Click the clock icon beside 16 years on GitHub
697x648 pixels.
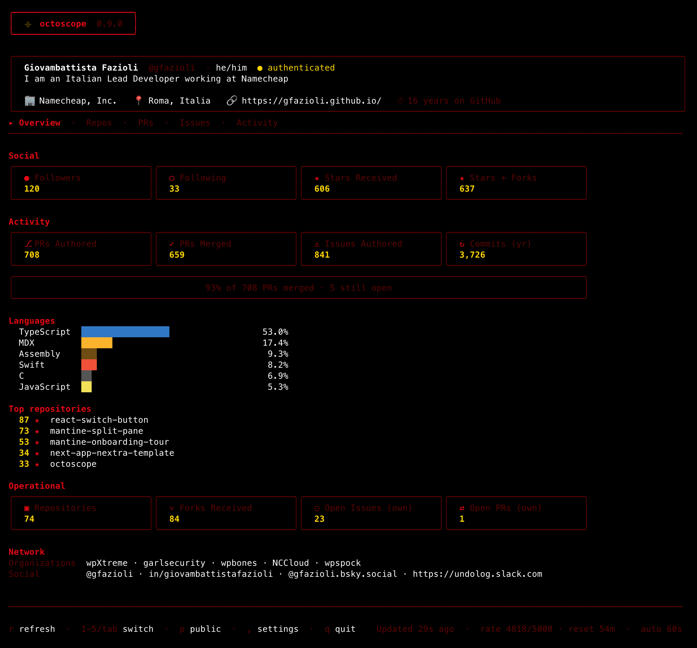[400, 101]
